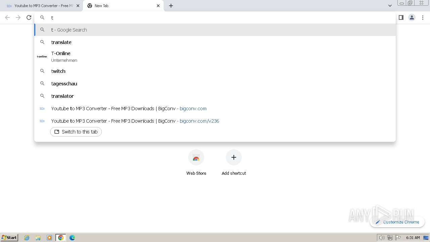Screen dimensions: 430x242
Task: Open File Explorer from taskbar
Action: coord(38,238)
